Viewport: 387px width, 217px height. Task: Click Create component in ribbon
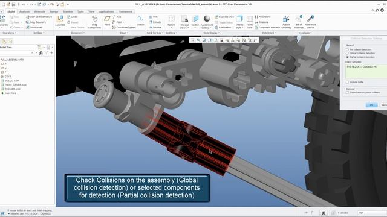coord(73,17)
